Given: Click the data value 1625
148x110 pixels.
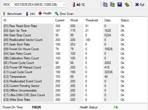Looking at the screenshot, I should 108,31.
